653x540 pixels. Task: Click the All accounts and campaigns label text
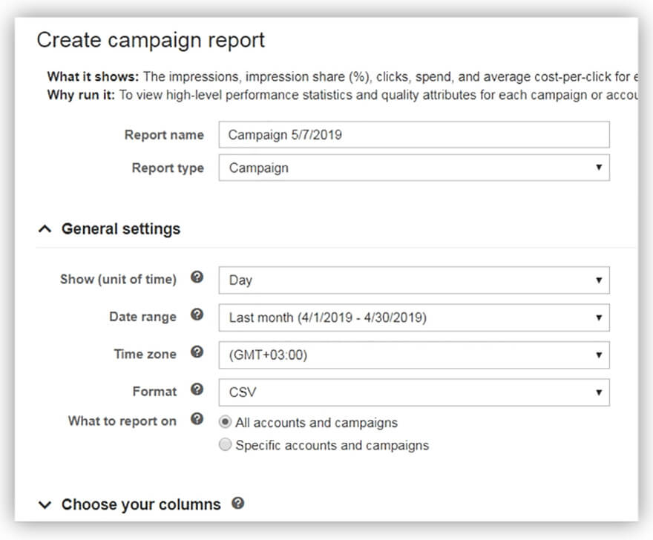coord(316,423)
